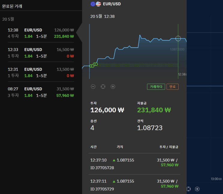The height and width of the screenshot is (194, 223).
Task: Click the 완료된 거래 heading
Action: coord(12,6)
